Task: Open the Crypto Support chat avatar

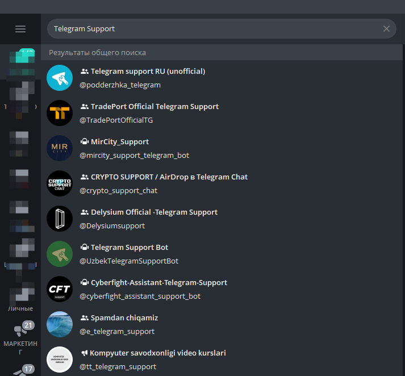Action: (60, 183)
